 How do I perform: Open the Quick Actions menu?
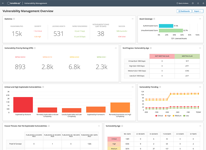pos(182,3)
